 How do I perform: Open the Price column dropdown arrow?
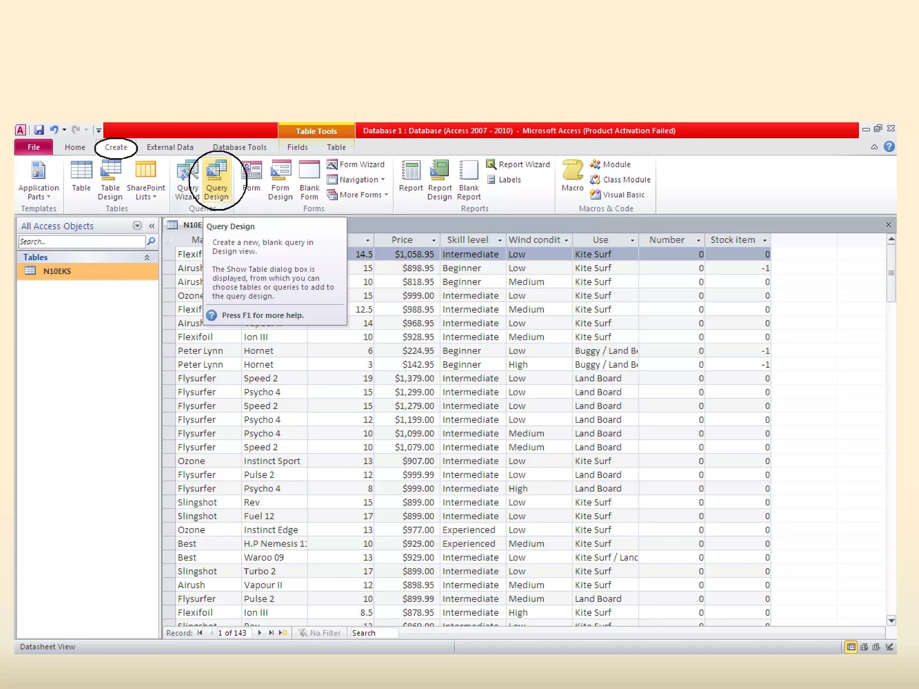433,240
